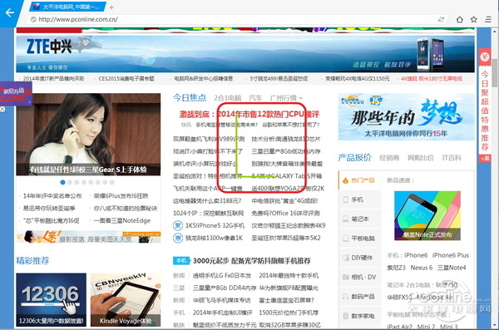Switch to the last carousel dot
Image resolution: width=499 pixels, height=330 pixels.
(x=111, y=182)
